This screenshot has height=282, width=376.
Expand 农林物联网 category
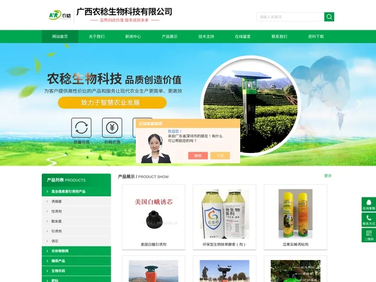click(x=76, y=251)
